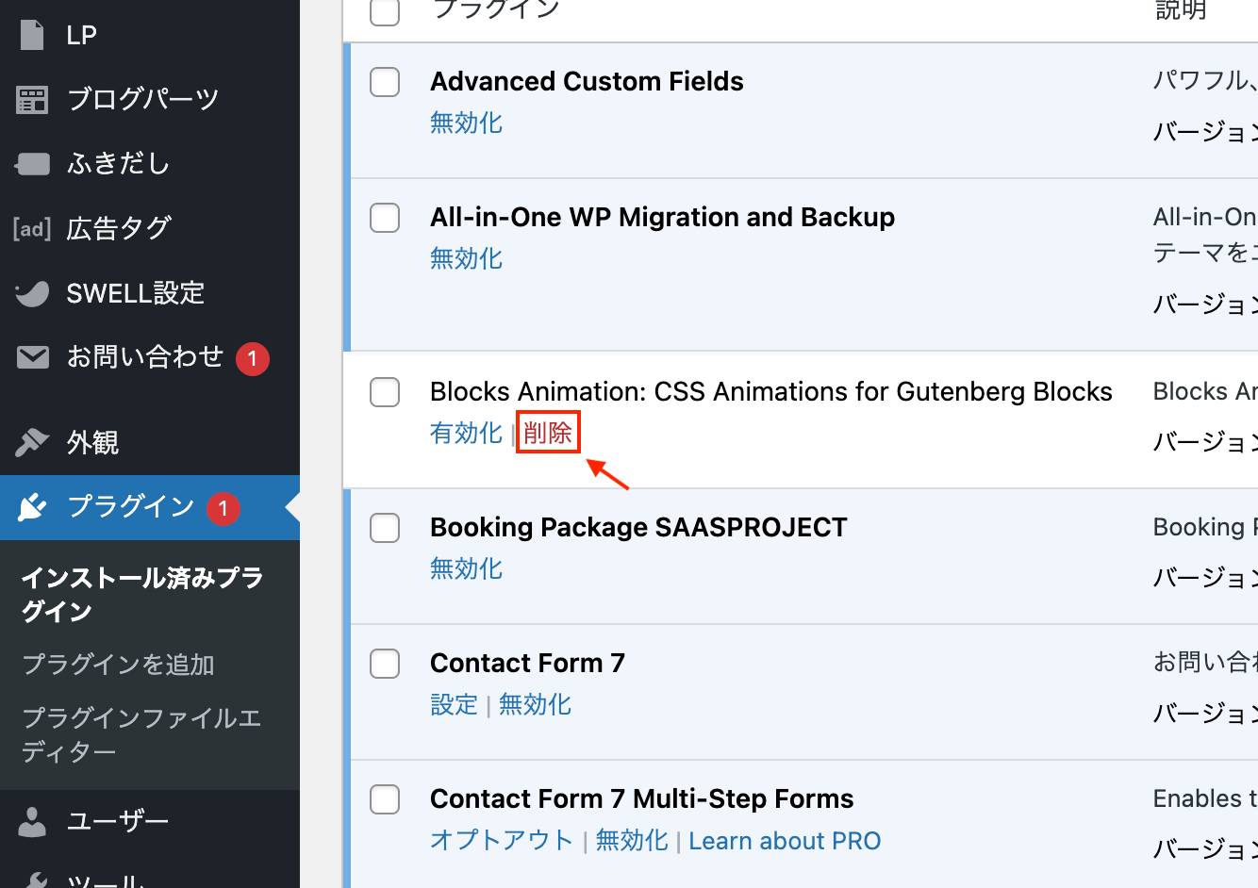Click the Booking Package SAASPROJECT name
The image size is (1258, 888).
pos(638,528)
